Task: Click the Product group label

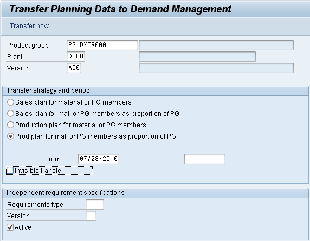Action: coord(28,45)
